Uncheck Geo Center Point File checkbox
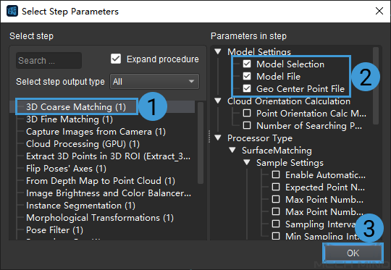391x270 pixels. point(247,89)
